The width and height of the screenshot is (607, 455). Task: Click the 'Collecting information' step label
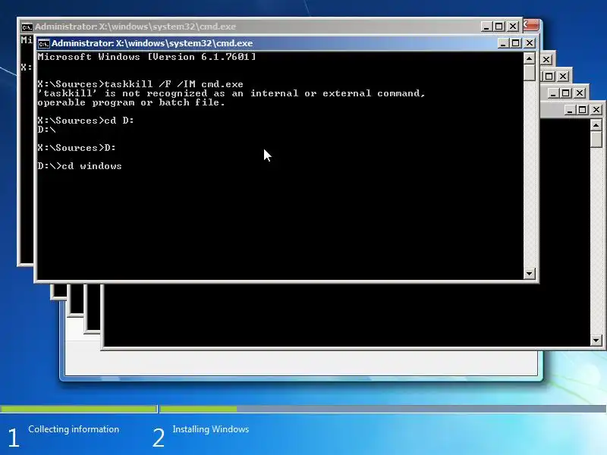click(74, 429)
